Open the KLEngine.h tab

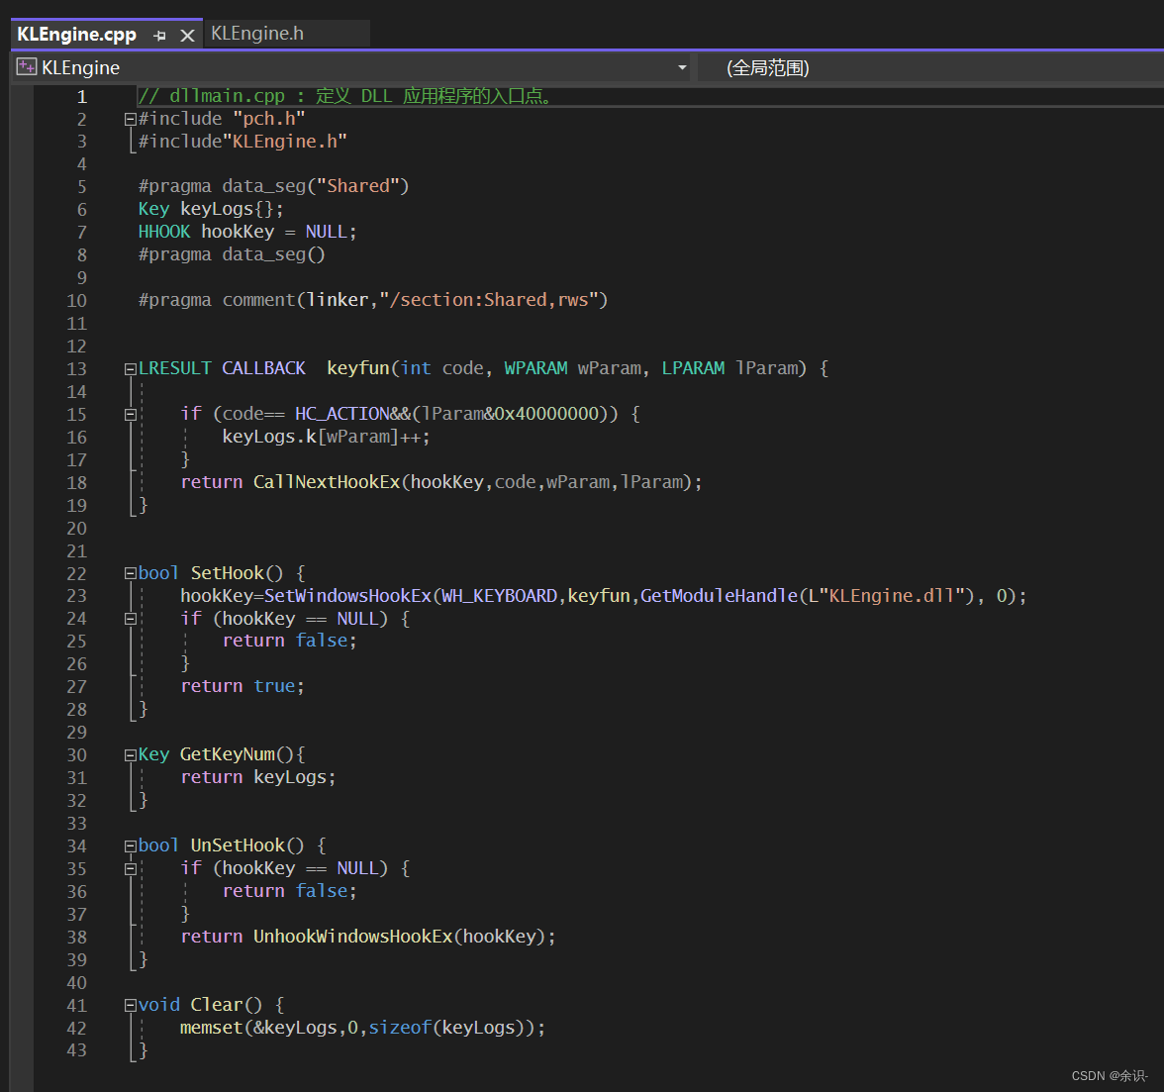coord(257,34)
